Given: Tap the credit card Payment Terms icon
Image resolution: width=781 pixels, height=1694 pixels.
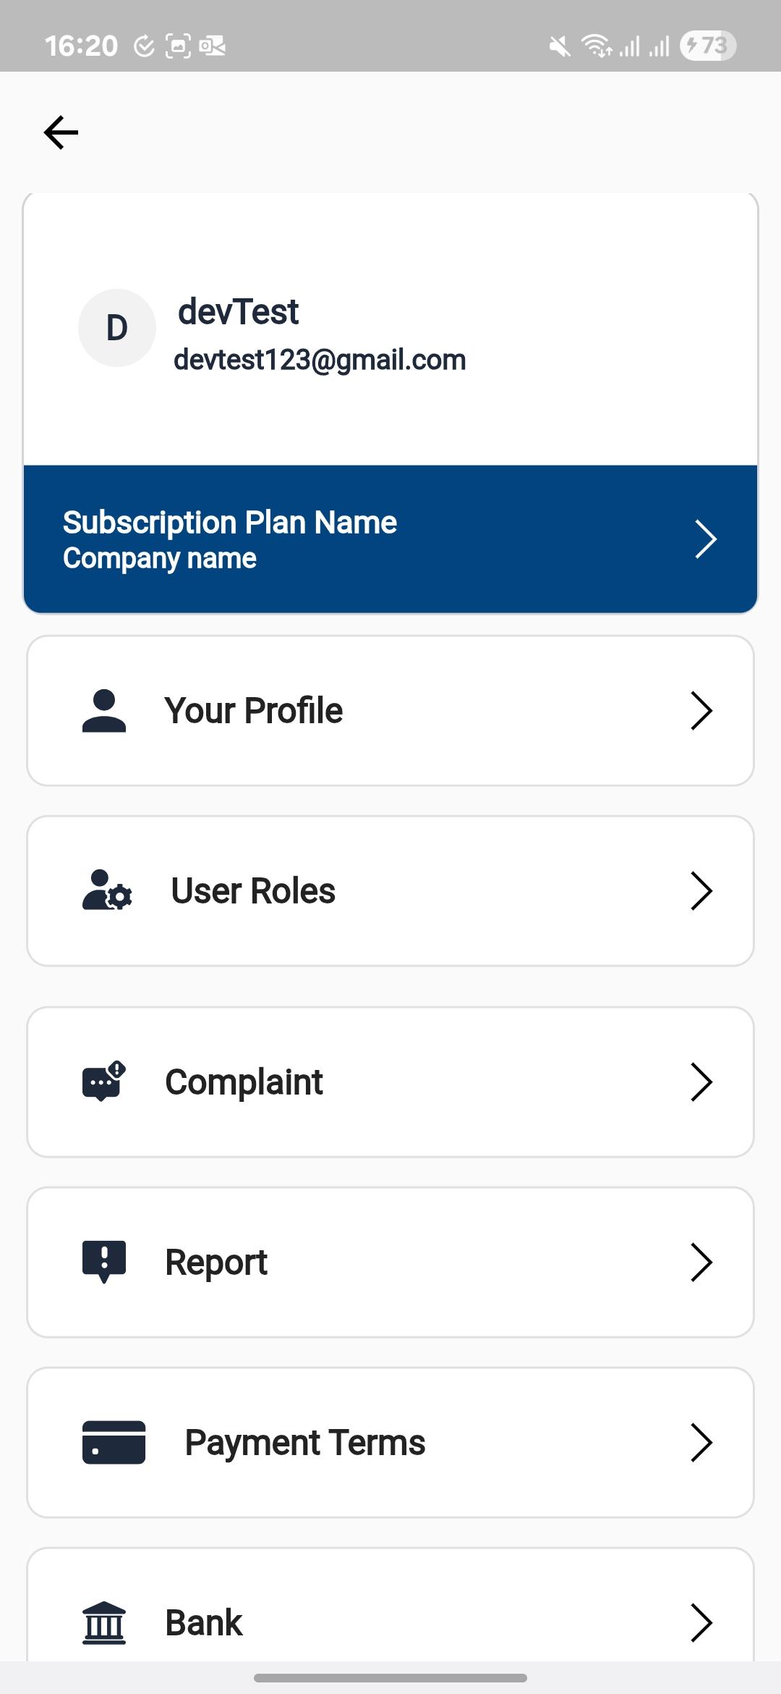Looking at the screenshot, I should pyautogui.click(x=114, y=1442).
